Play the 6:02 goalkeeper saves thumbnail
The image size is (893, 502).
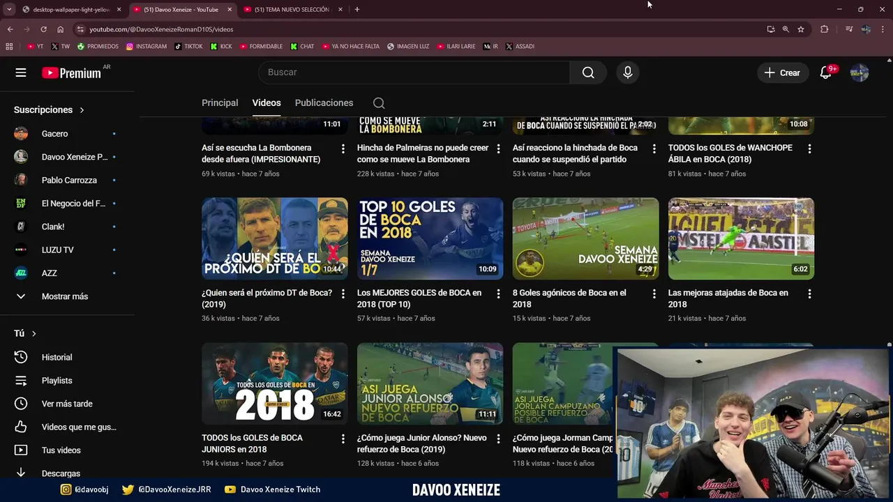(741, 238)
